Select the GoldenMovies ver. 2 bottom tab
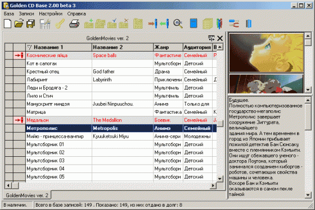 pyautogui.click(x=27, y=195)
